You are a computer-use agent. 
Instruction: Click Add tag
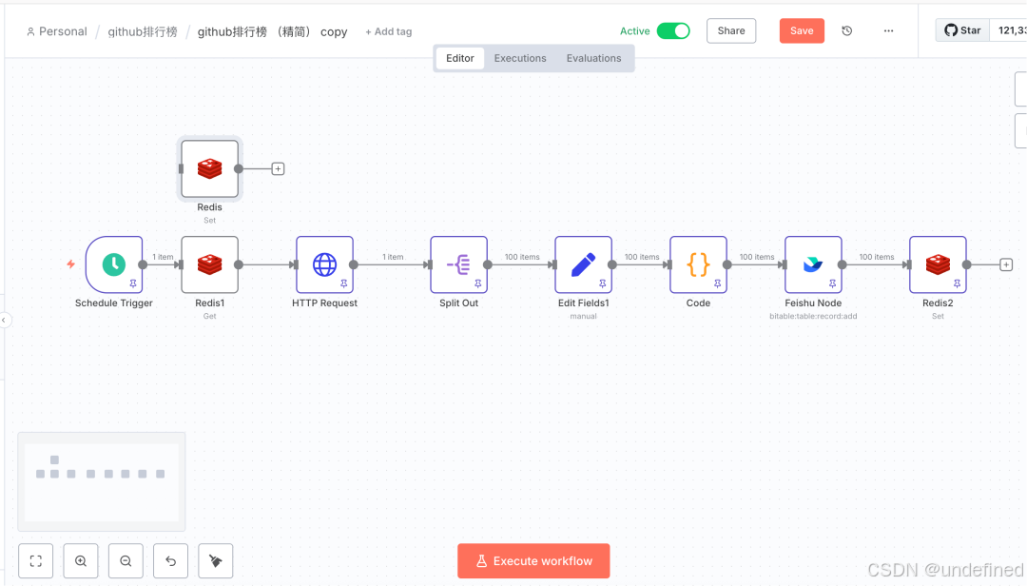tap(388, 31)
